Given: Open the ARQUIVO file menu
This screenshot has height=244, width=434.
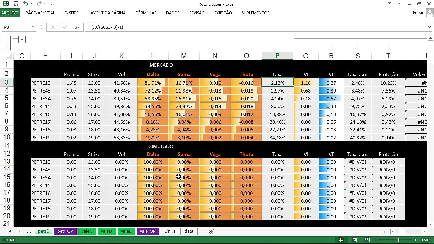Looking at the screenshot, I should click(x=10, y=13).
